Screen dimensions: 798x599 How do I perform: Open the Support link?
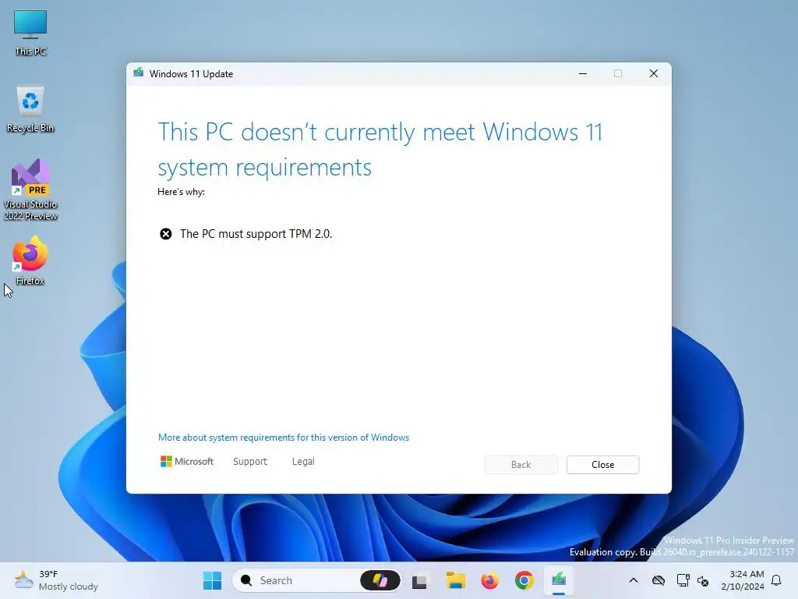(x=250, y=462)
